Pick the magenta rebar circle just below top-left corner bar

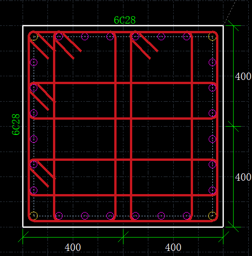pyautogui.click(x=34, y=62)
